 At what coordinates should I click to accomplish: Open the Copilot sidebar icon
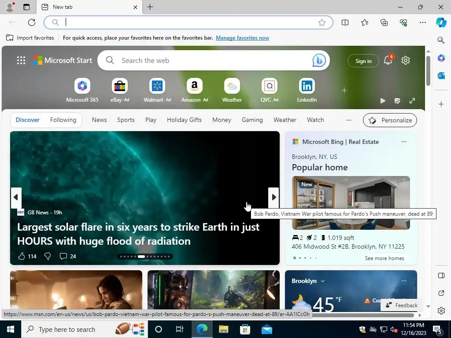(441, 22)
